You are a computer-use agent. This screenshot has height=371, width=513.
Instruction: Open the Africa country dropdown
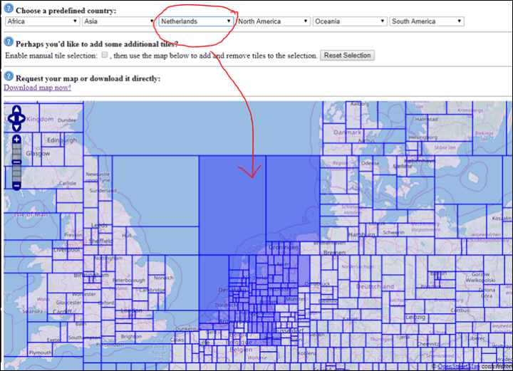click(x=41, y=21)
